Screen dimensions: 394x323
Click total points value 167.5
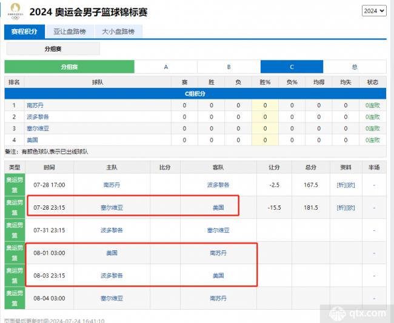(311, 185)
